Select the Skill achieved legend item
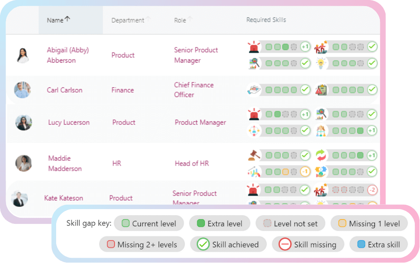The width and height of the screenshot is (420, 263). [228, 244]
